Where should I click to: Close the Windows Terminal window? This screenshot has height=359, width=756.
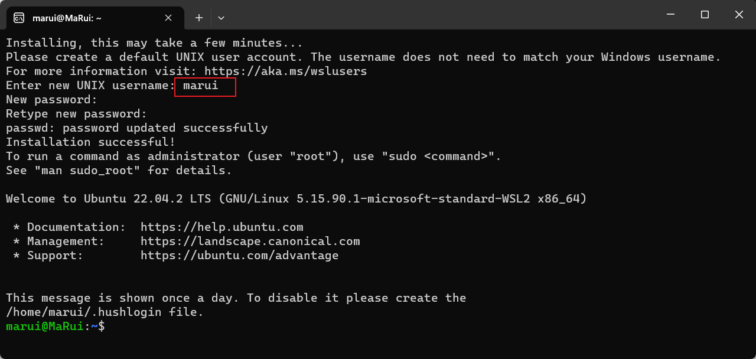click(x=739, y=15)
